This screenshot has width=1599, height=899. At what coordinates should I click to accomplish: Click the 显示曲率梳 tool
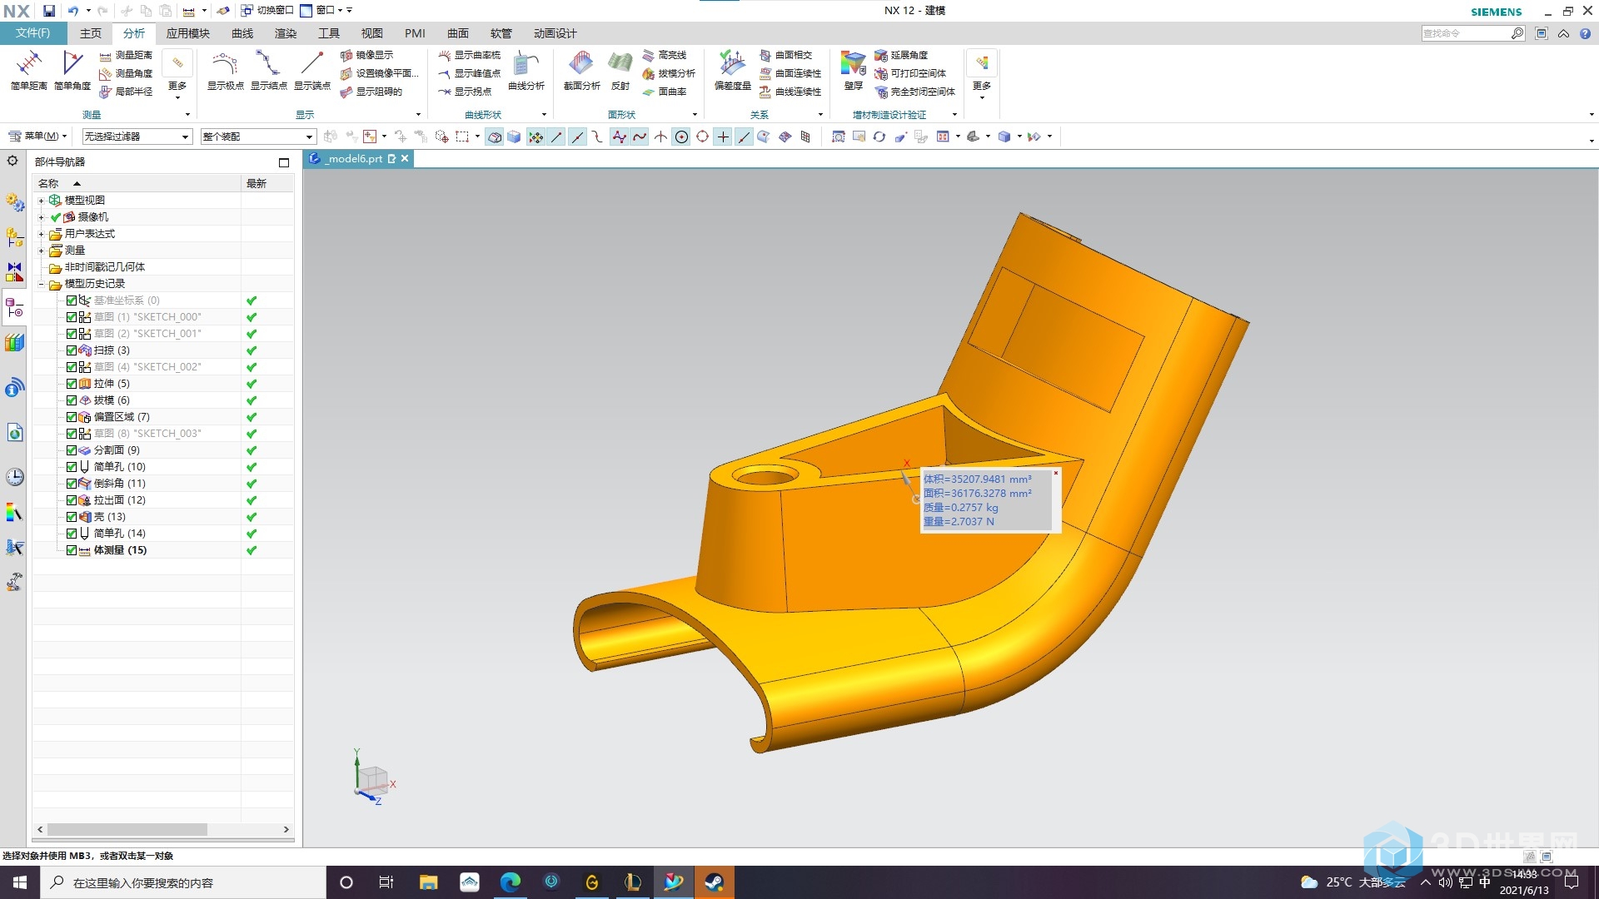pyautogui.click(x=470, y=55)
